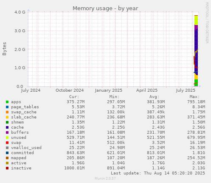Viewport: 211px width, 183px height.
Task: Click the dark green shmem legend swatch
Action: [7, 122]
